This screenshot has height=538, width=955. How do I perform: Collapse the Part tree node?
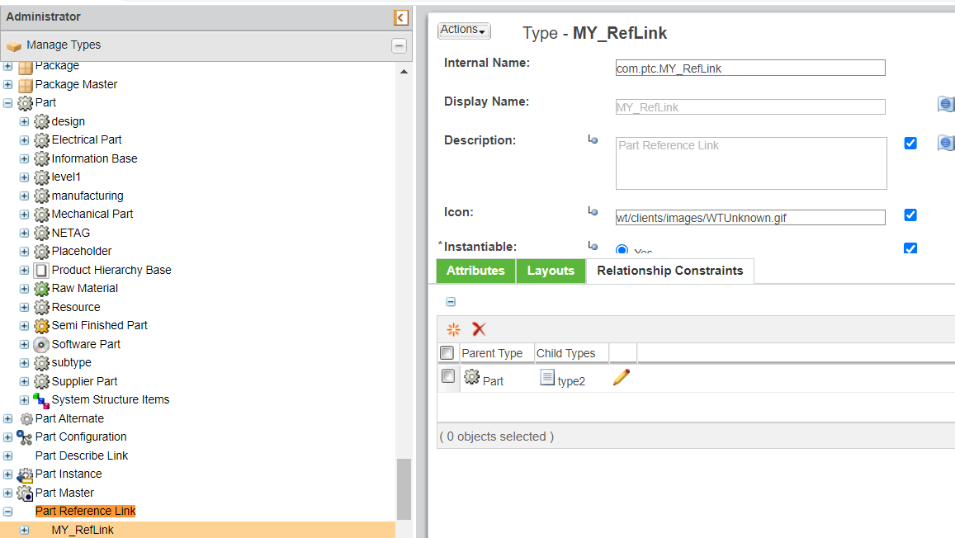pyautogui.click(x=8, y=102)
